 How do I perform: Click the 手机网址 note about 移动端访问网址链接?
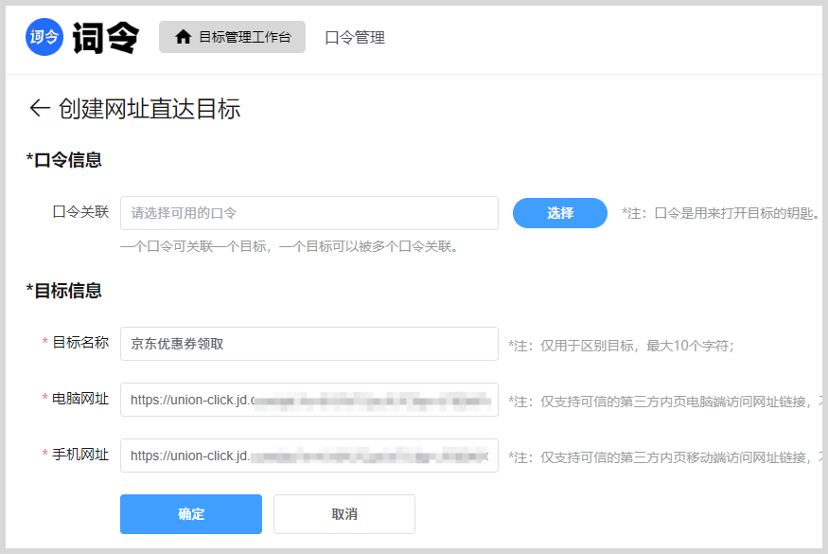click(x=665, y=457)
